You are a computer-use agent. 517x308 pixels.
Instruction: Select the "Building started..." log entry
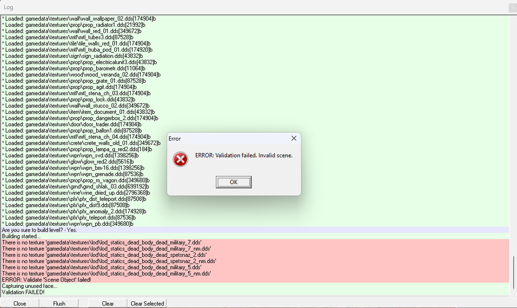[255, 236]
